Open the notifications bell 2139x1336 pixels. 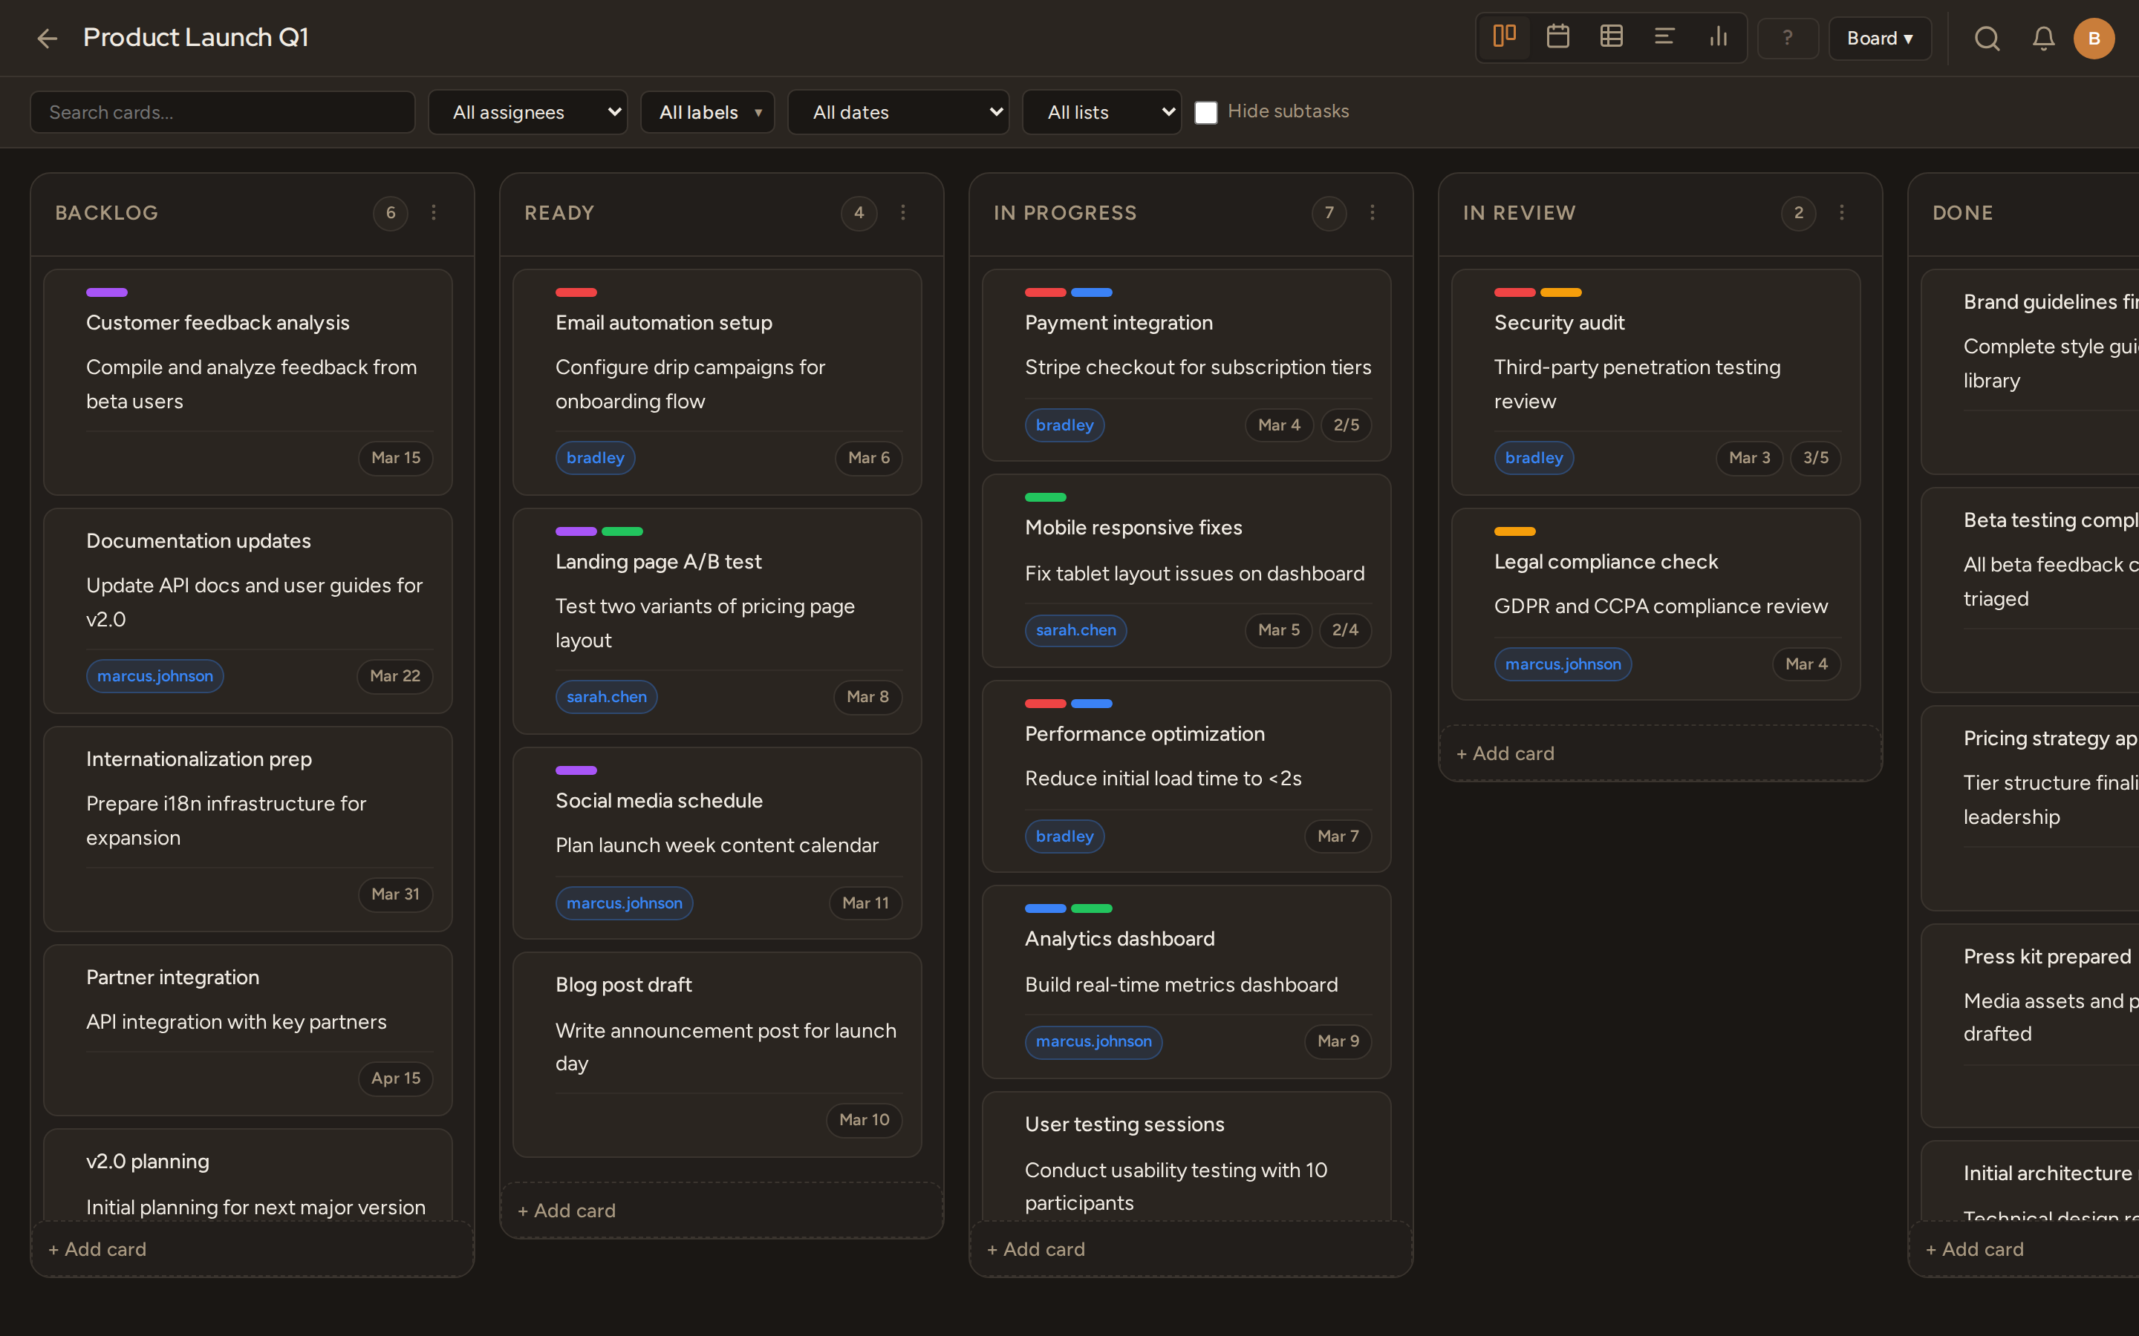pyautogui.click(x=2042, y=38)
